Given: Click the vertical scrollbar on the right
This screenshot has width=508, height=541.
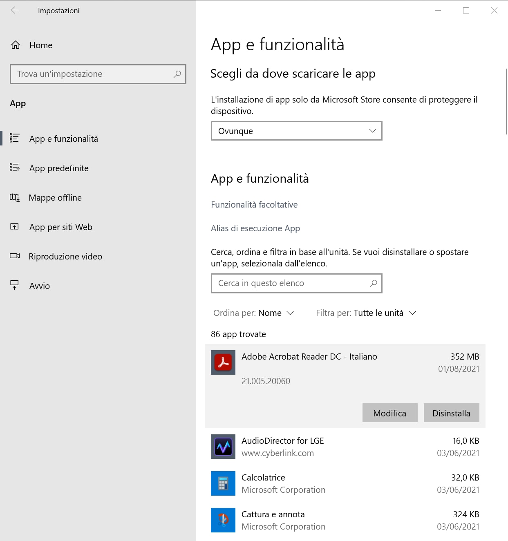Looking at the screenshot, I should tap(506, 101).
